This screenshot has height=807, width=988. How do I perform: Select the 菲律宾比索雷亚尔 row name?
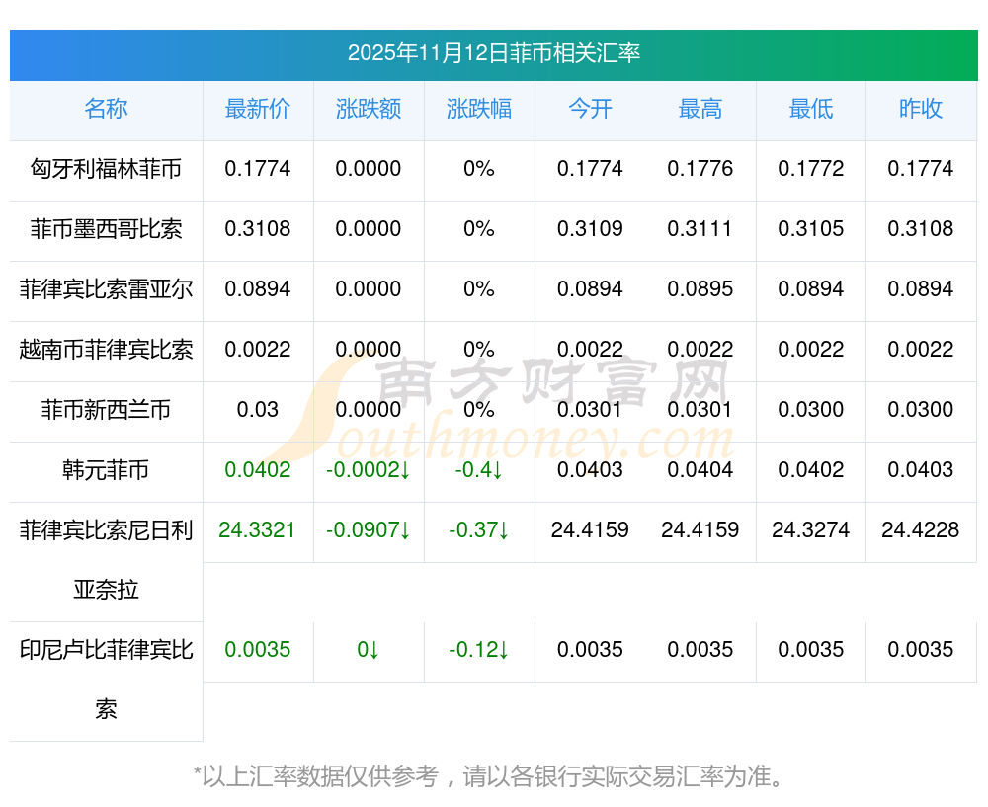[106, 289]
